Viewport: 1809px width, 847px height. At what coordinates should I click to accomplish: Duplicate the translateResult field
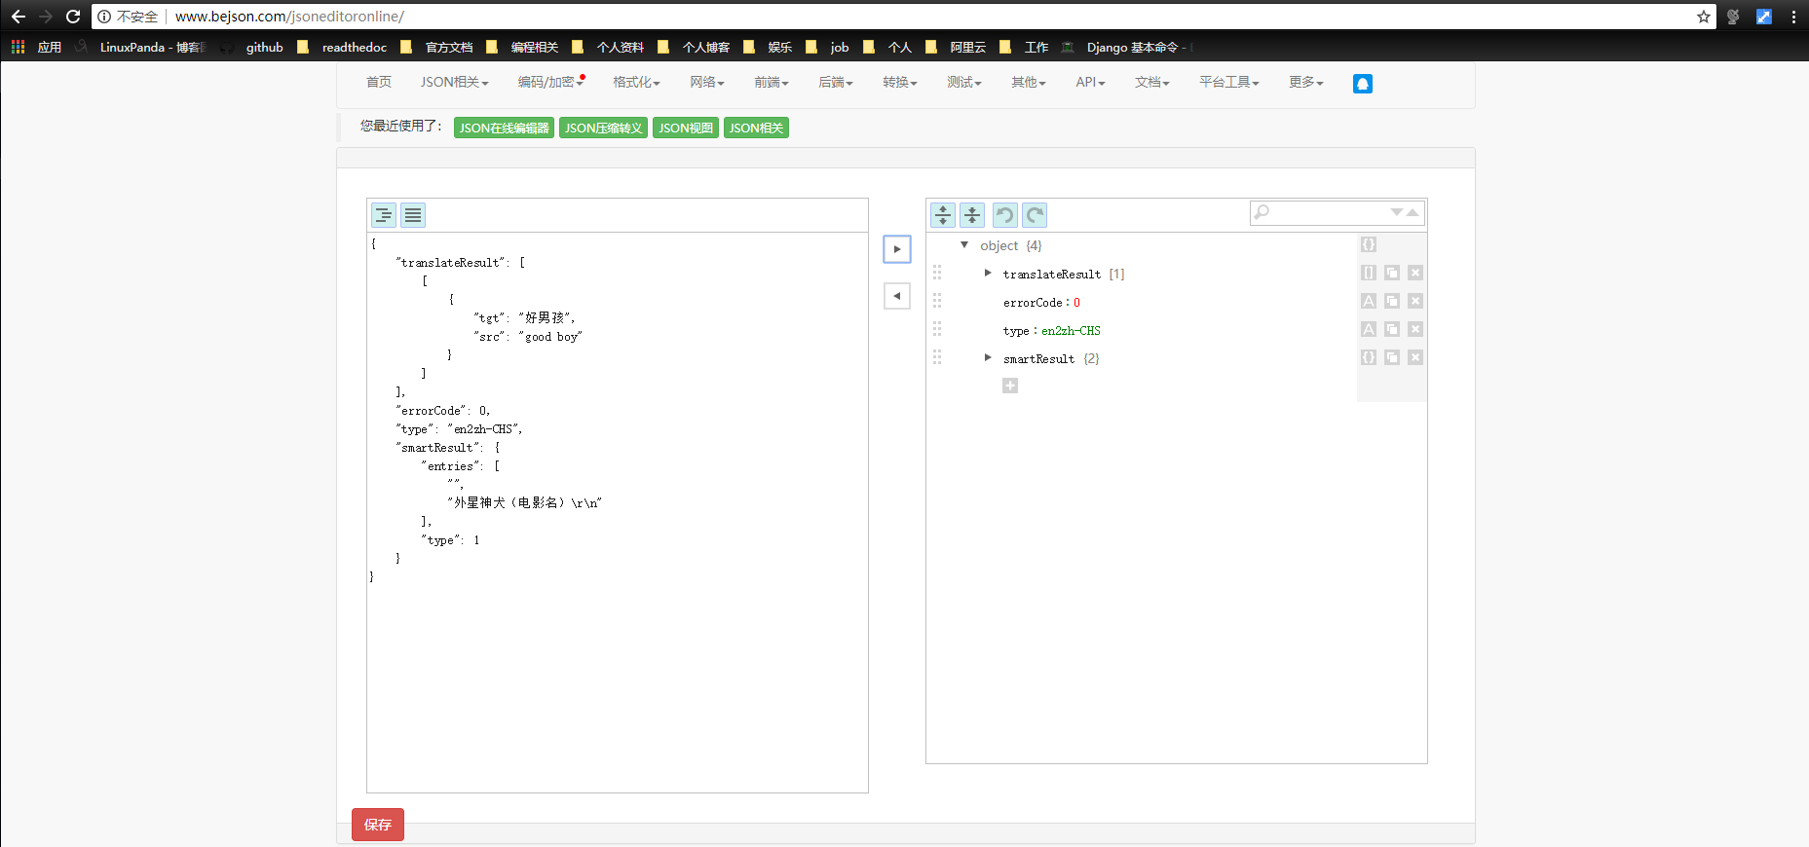(1392, 273)
